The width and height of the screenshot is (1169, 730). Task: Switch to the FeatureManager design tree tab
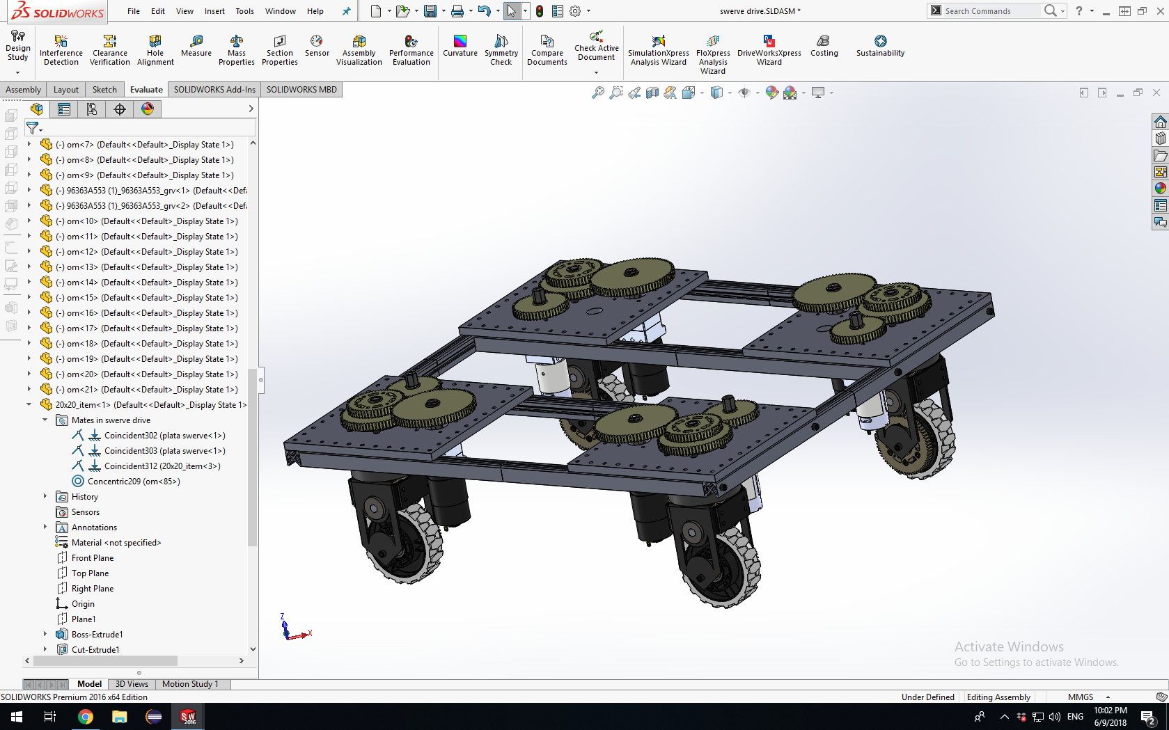(37, 109)
